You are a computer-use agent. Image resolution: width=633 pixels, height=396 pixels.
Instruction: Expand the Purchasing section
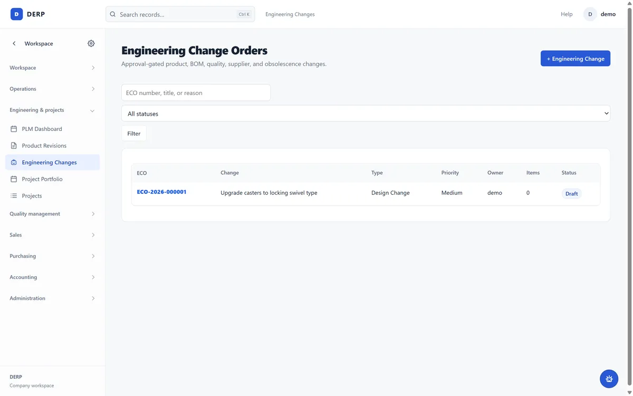(x=52, y=256)
